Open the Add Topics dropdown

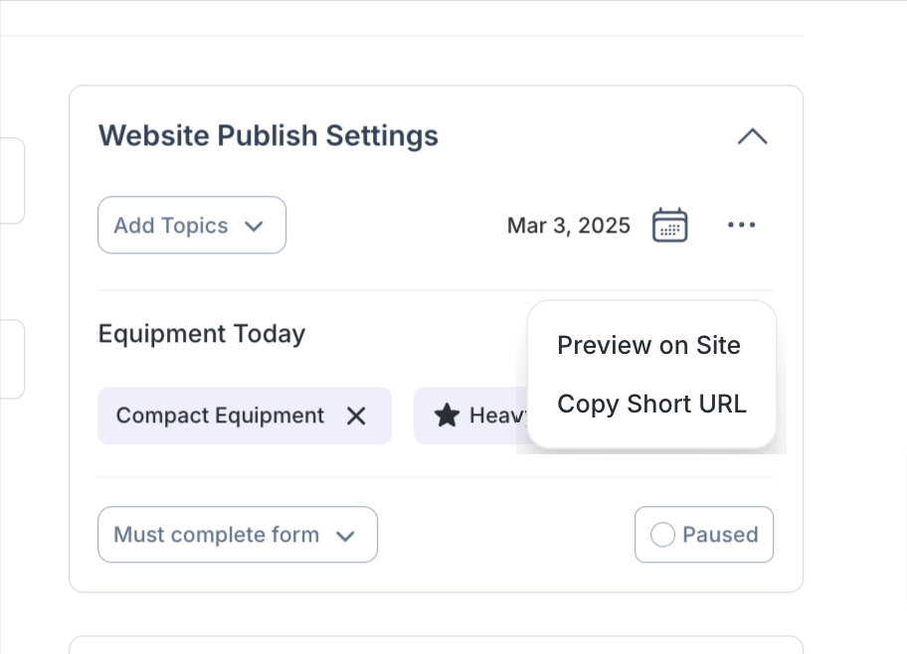coord(191,226)
